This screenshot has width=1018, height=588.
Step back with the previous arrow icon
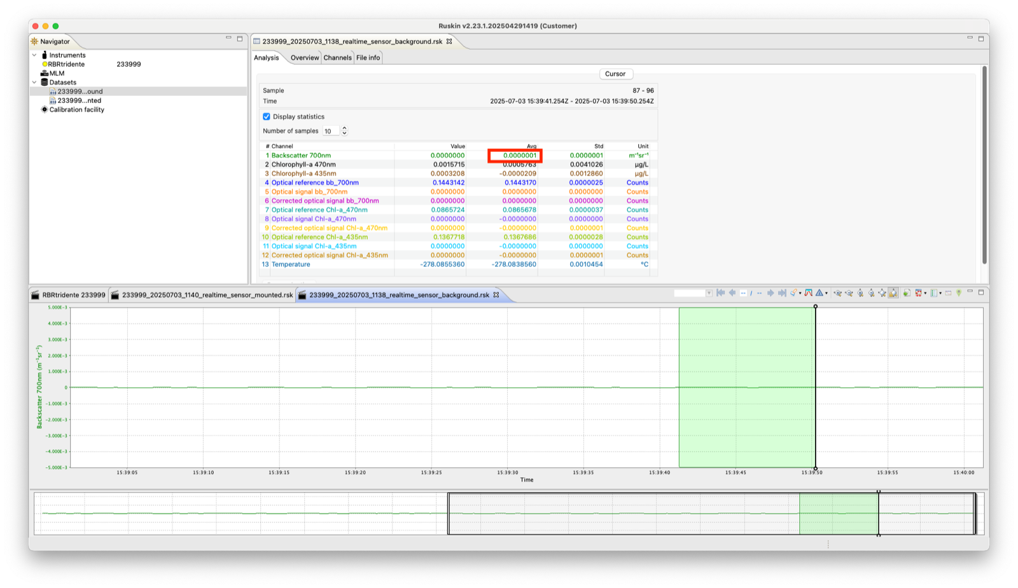(x=732, y=292)
